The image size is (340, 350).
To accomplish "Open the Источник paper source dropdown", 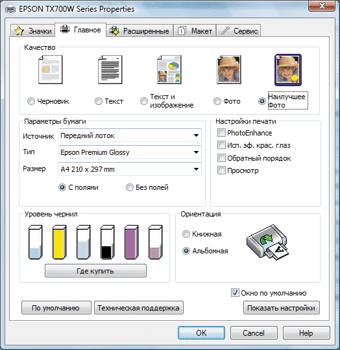I will point(130,135).
